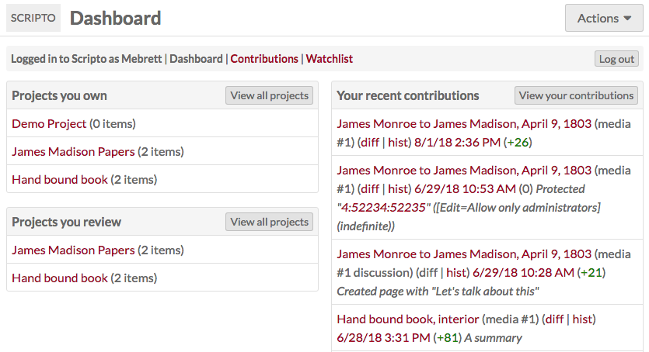Open the Watchlist link
The height and width of the screenshot is (352, 649).
[329, 59]
